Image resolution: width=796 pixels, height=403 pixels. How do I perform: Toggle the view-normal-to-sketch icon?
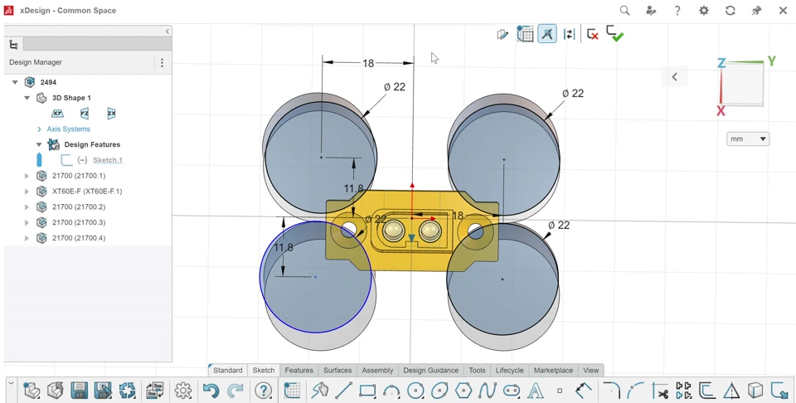[502, 34]
